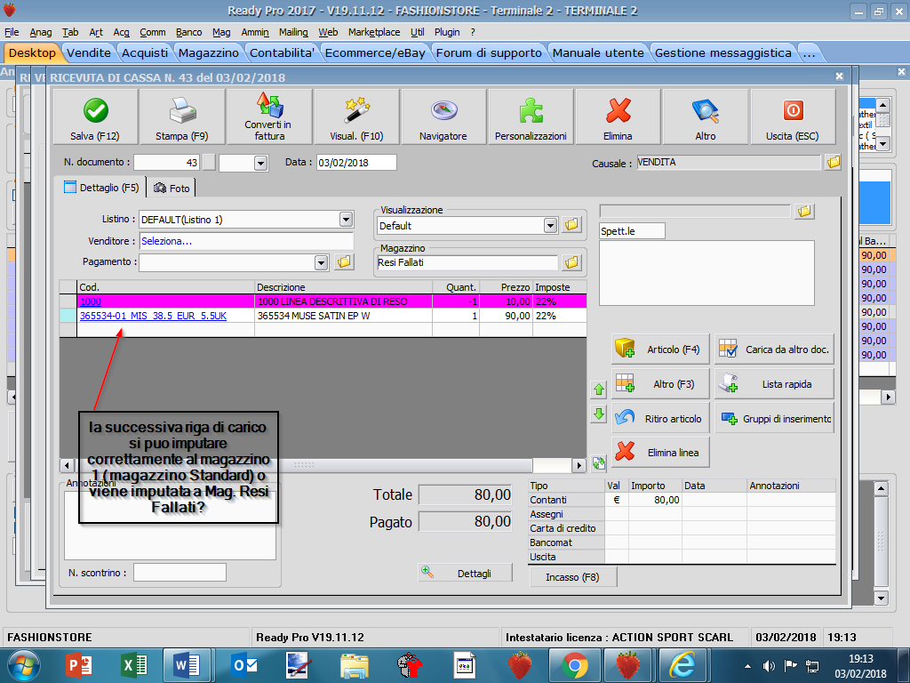Open Google Chrome from the taskbar
The width and height of the screenshot is (910, 683).
(575, 665)
